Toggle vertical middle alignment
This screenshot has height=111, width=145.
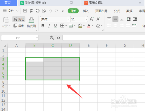tap(115, 19)
